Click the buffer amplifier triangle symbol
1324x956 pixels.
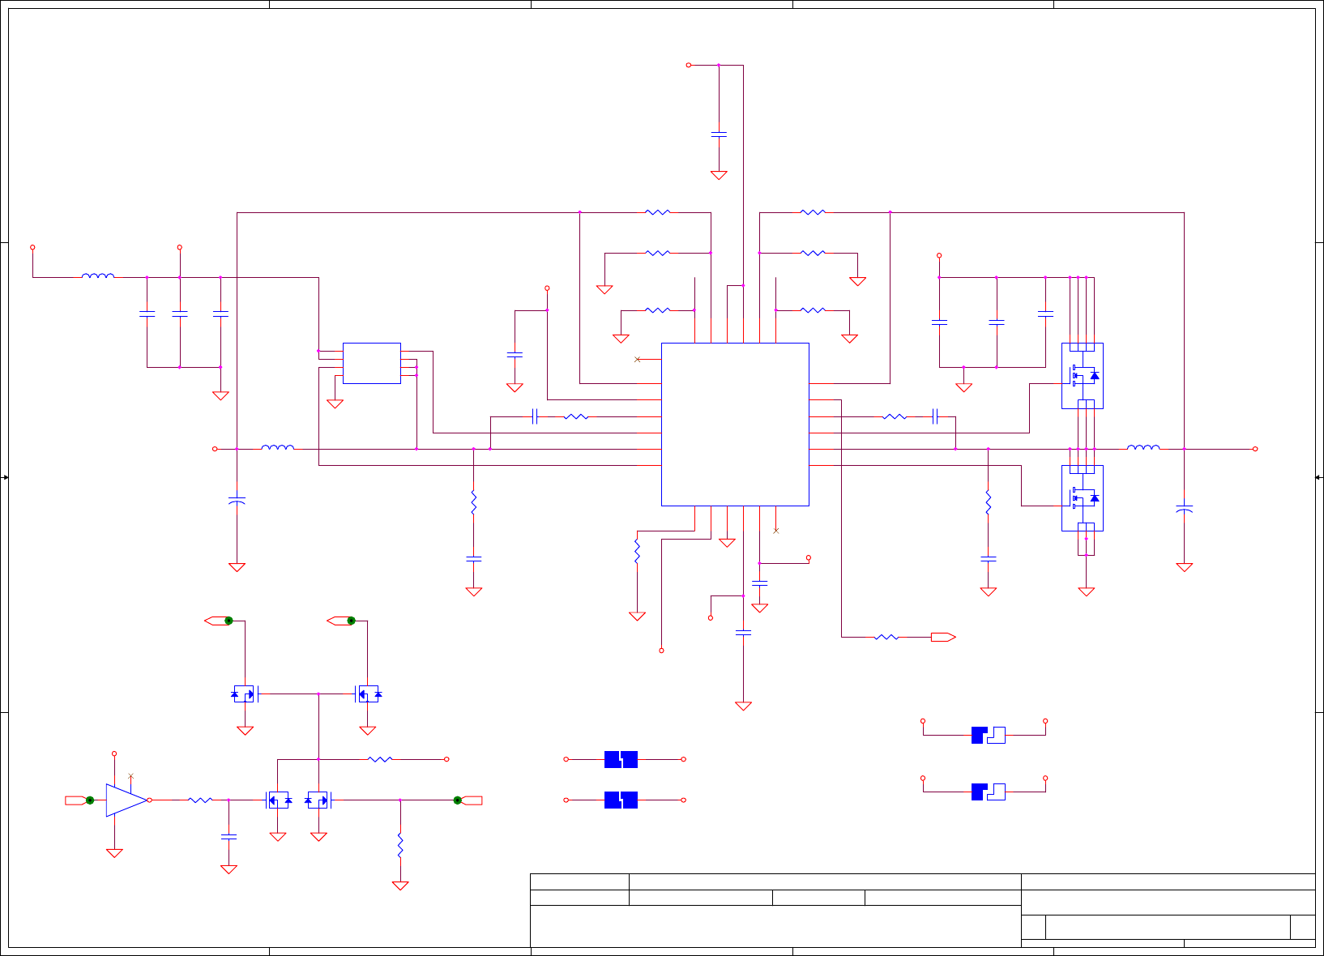[126, 800]
